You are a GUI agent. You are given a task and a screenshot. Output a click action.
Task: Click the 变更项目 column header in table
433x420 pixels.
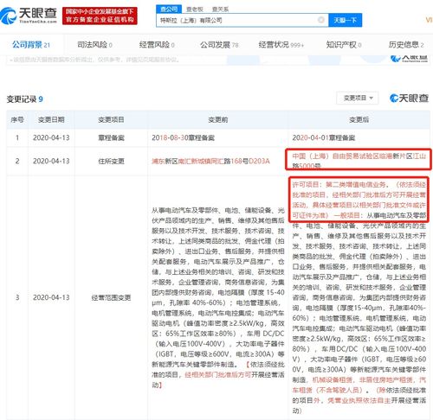111,119
